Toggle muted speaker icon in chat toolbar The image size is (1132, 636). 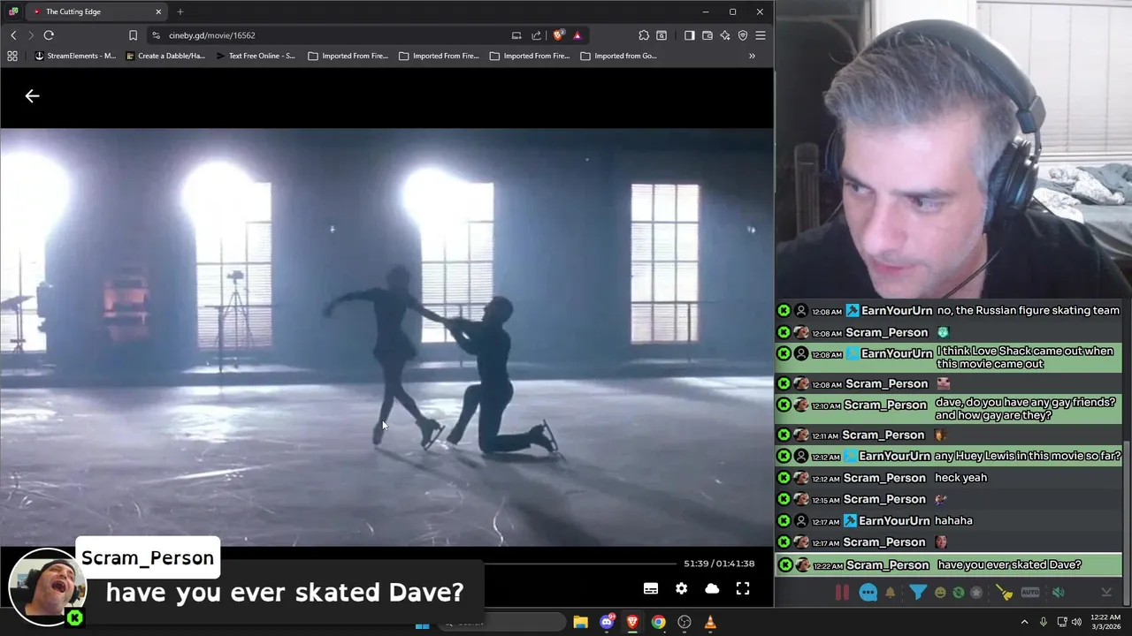(x=1059, y=593)
